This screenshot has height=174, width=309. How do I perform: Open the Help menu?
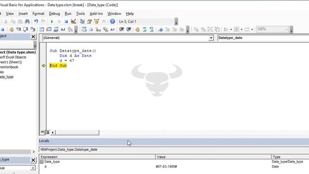(130, 14)
